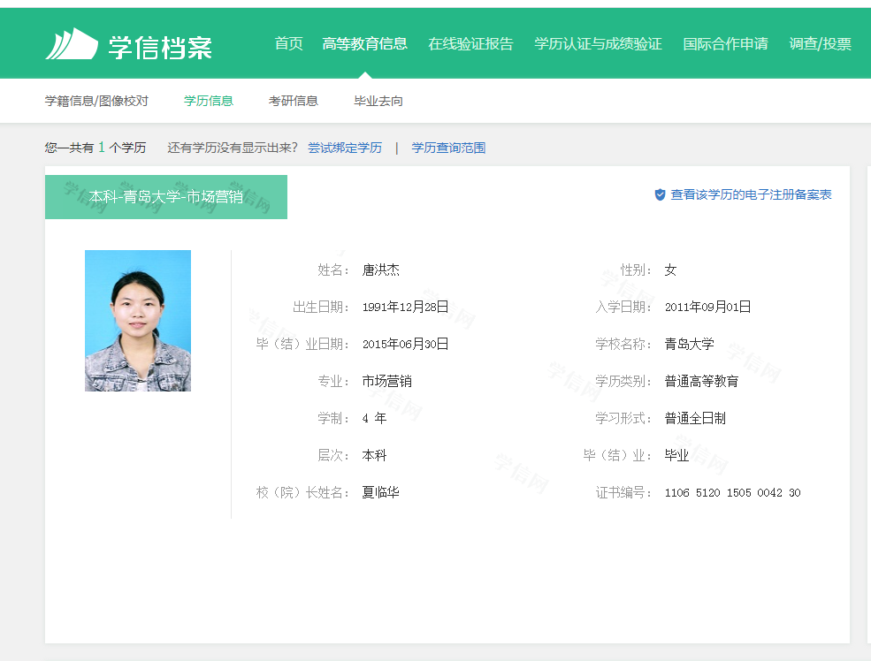Select the 学历信息 tab
This screenshot has width=871, height=661.
click(209, 101)
